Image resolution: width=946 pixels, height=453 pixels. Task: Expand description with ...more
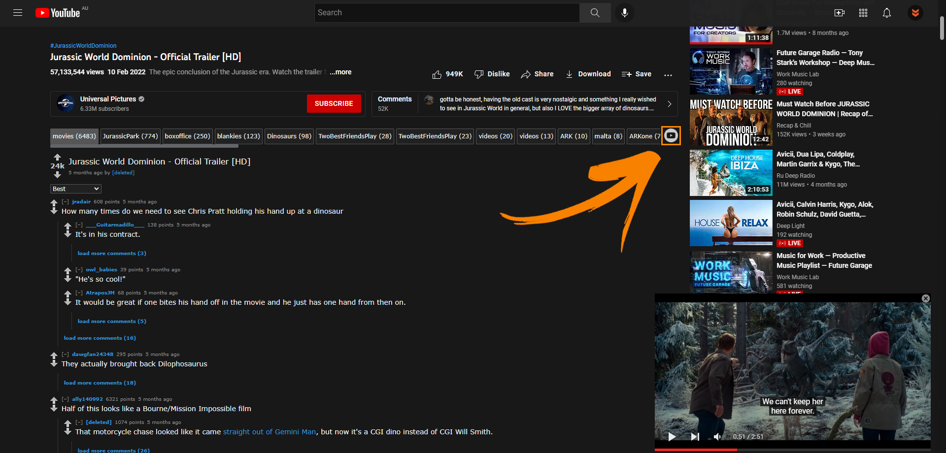click(x=340, y=72)
